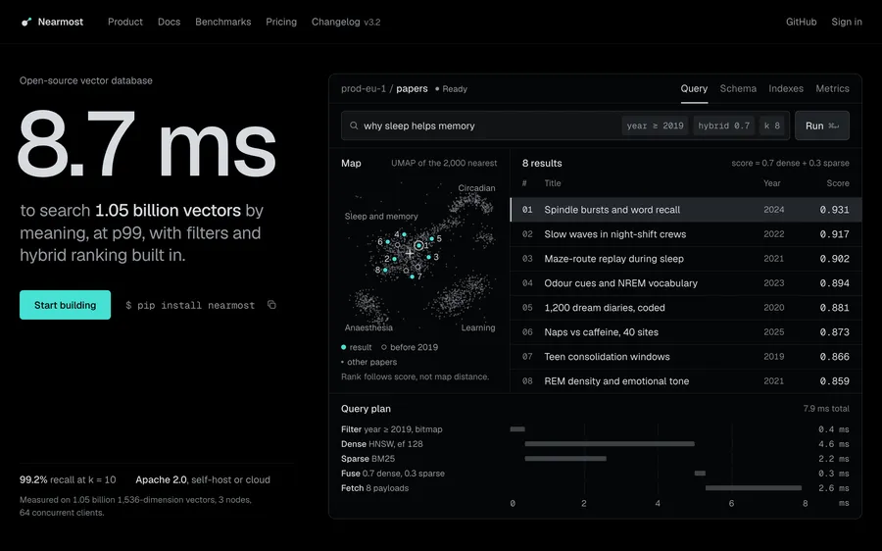Click map point labeled 5
Image resolution: width=882 pixels, height=551 pixels.
(432, 238)
